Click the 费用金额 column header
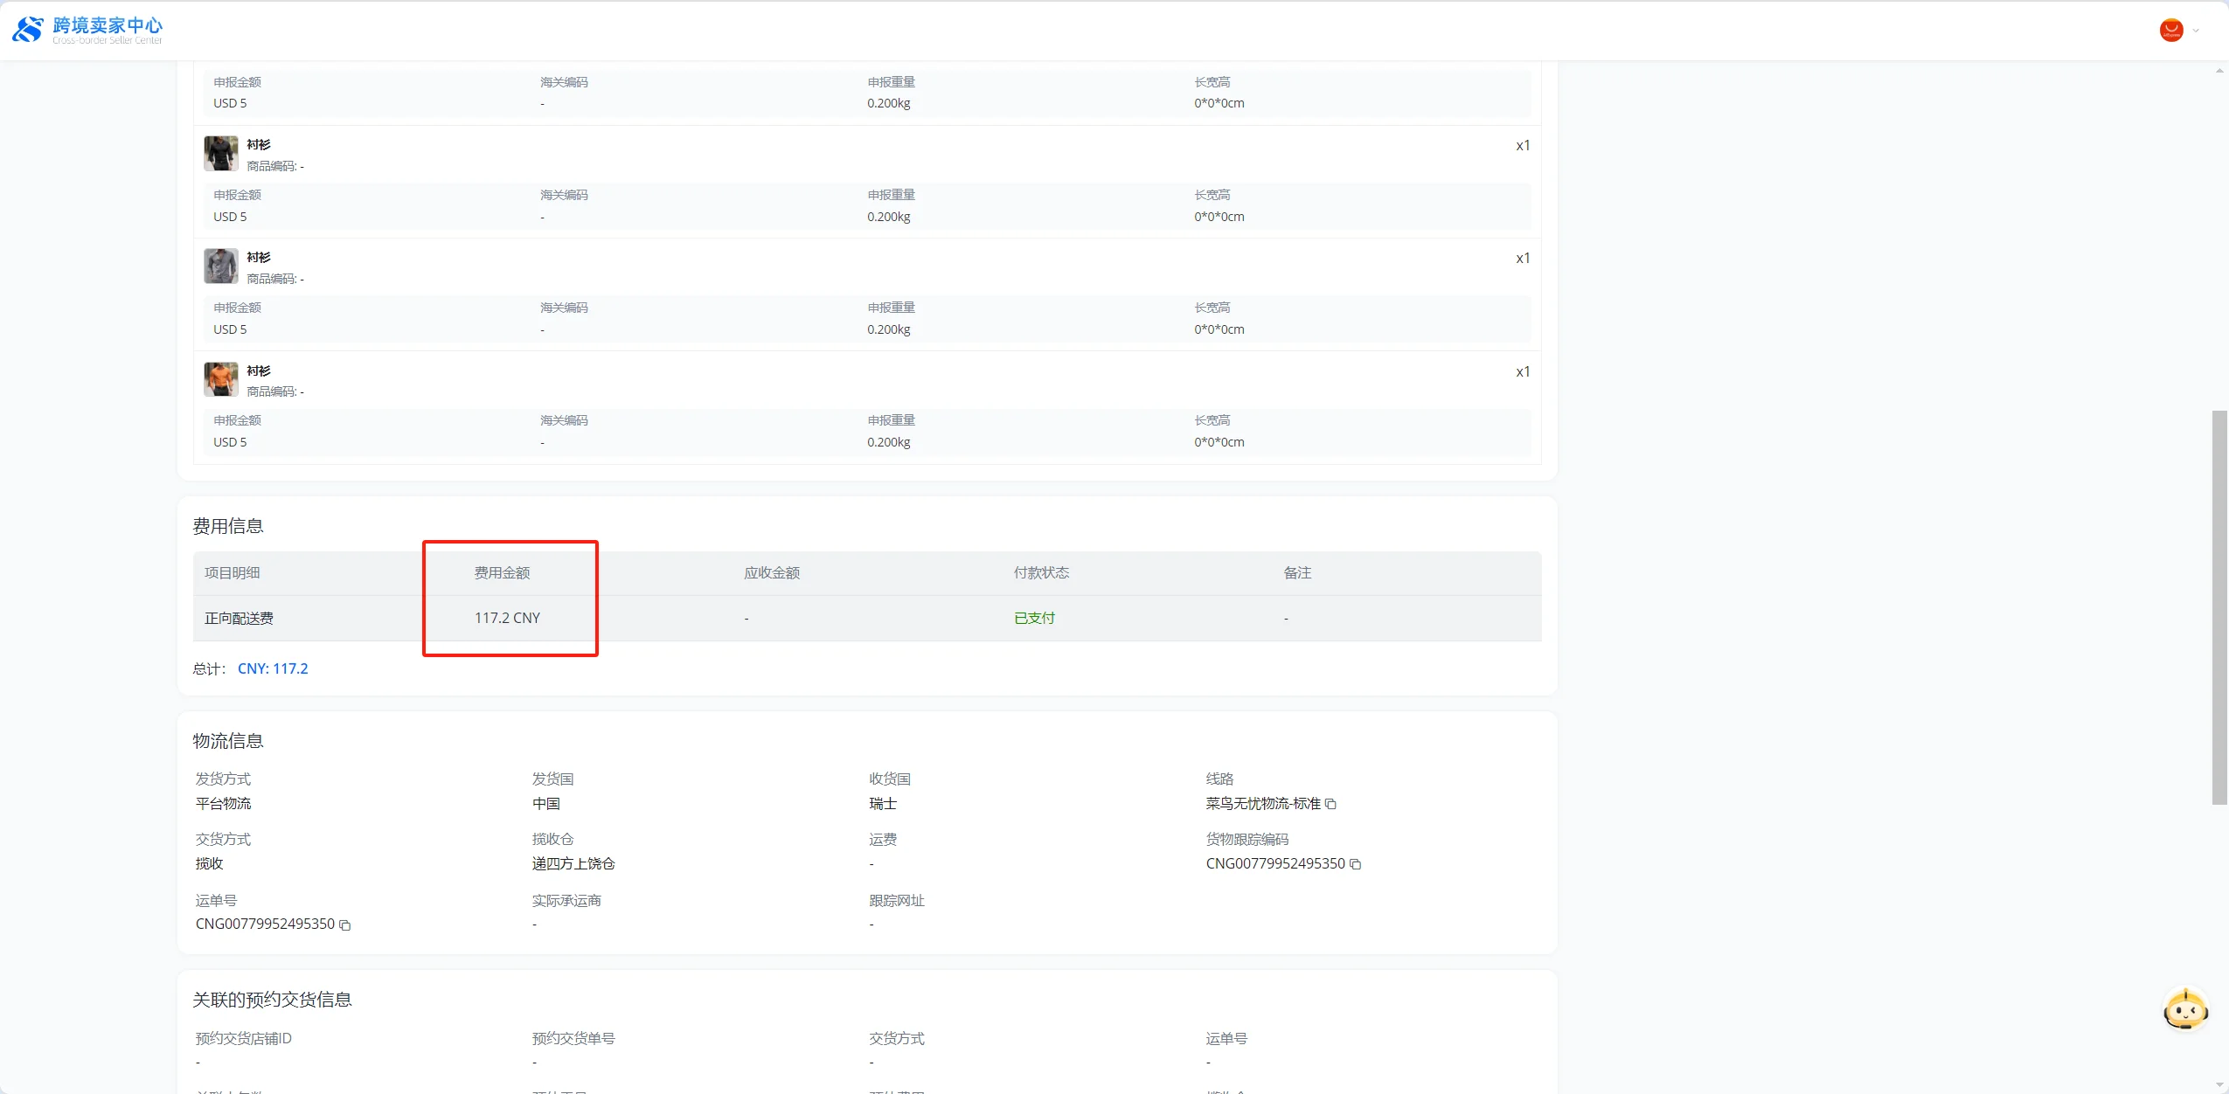Image resolution: width=2229 pixels, height=1094 pixels. 502,572
